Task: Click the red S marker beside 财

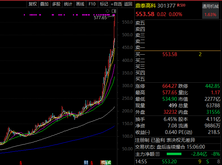Action: click(91, 163)
